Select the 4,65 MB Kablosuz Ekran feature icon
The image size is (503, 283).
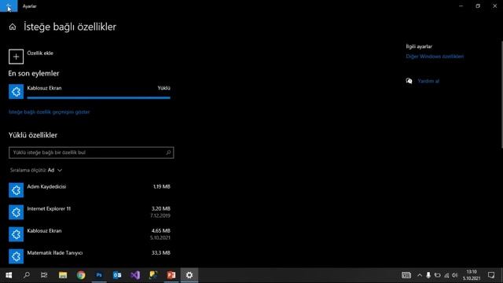[x=16, y=234]
